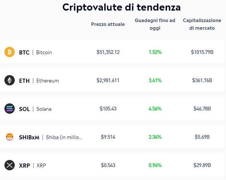Click Shiba price $9.514

point(108,137)
